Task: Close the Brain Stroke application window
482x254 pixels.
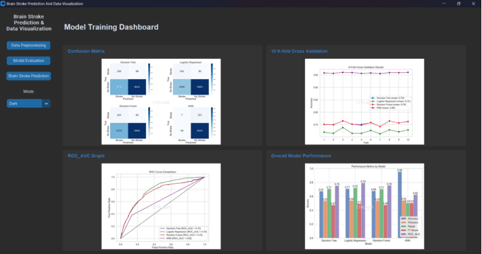Action: point(473,3)
